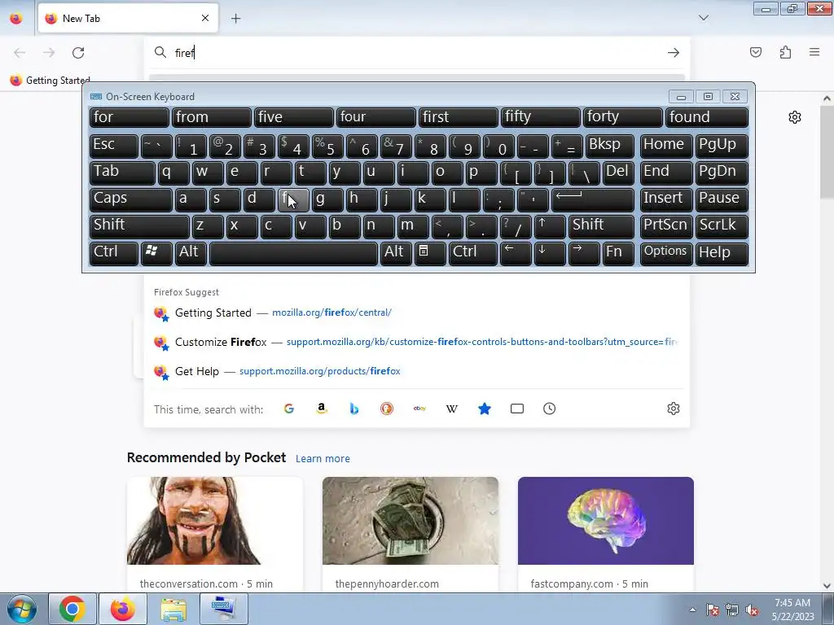
Task: Search bookmarks using star icon
Action: pos(485,409)
